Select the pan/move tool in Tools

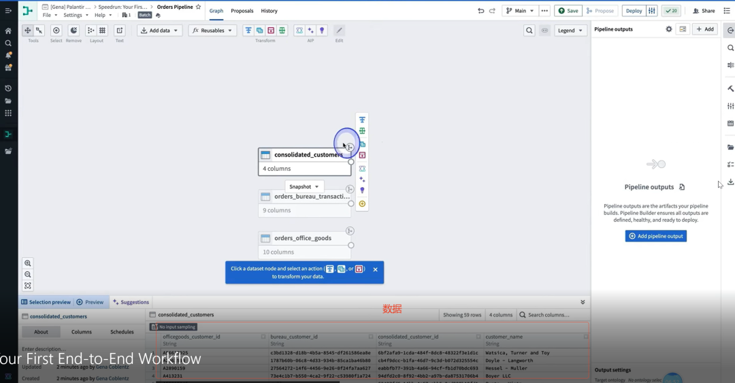tap(28, 31)
